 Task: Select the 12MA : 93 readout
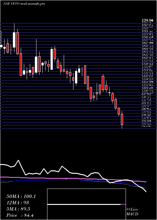click(x=18, y=203)
